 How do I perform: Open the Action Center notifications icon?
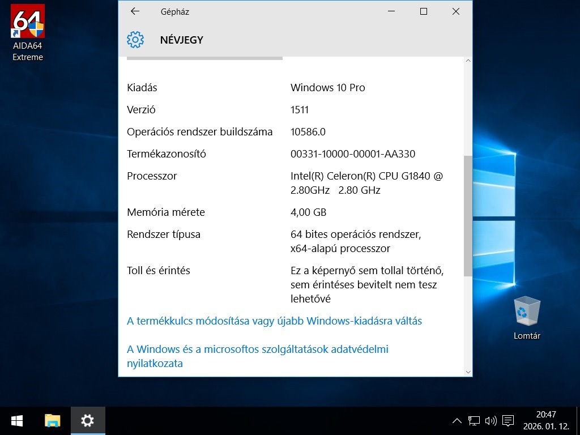(508, 421)
